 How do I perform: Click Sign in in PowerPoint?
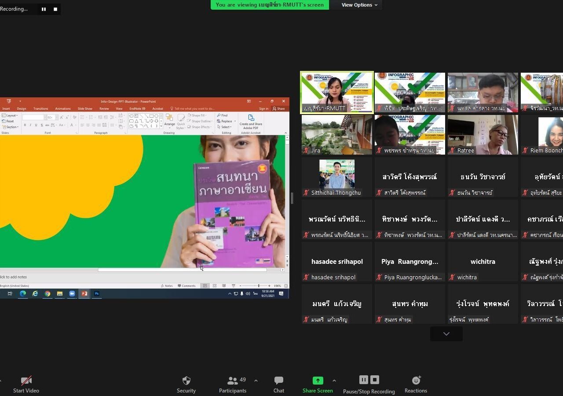(x=263, y=108)
